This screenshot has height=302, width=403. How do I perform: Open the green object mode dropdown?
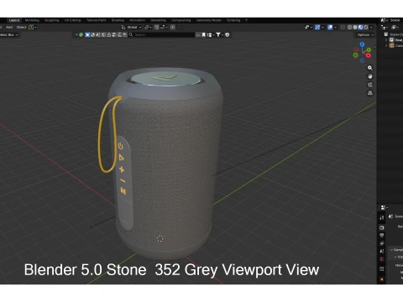(33, 27)
